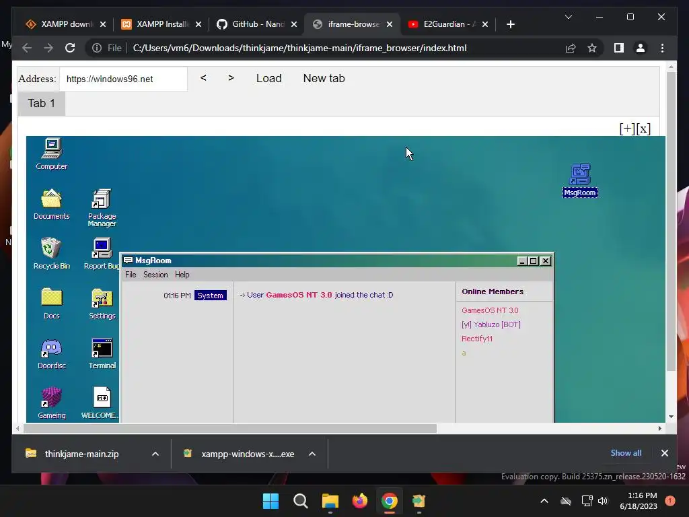Select member Rectify11 in list
This screenshot has width=689, height=517.
[477, 339]
